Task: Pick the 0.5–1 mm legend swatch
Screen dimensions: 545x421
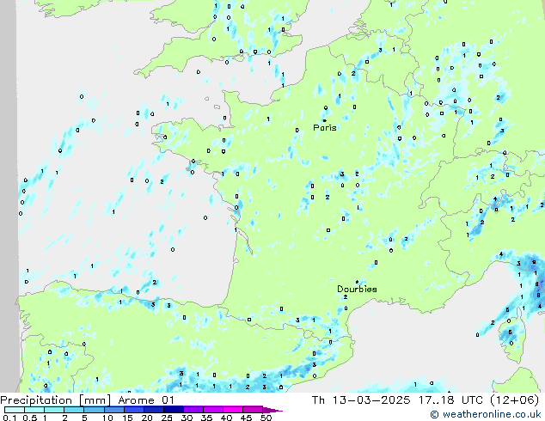Action: coord(34,410)
